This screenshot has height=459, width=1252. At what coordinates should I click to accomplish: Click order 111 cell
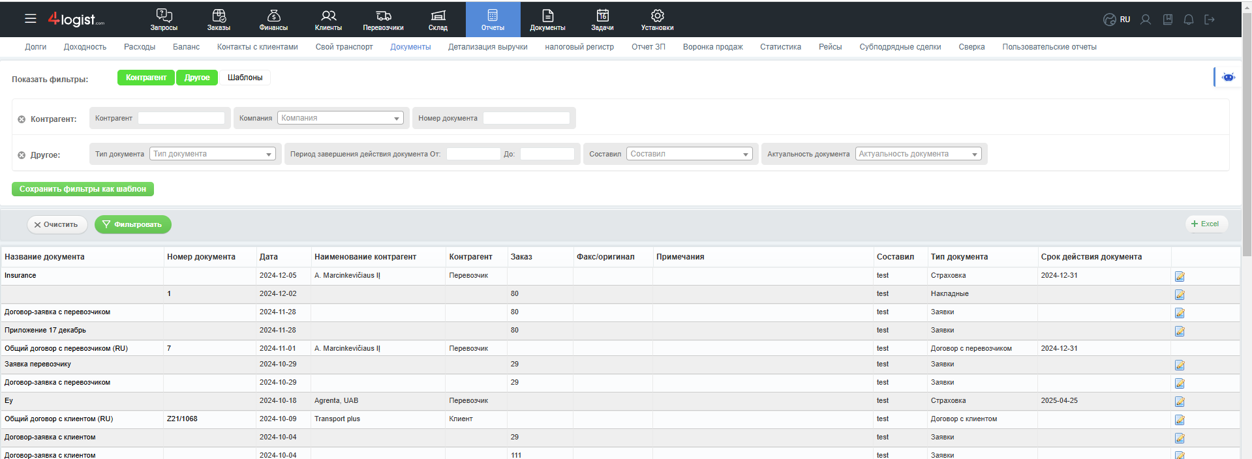tap(516, 455)
